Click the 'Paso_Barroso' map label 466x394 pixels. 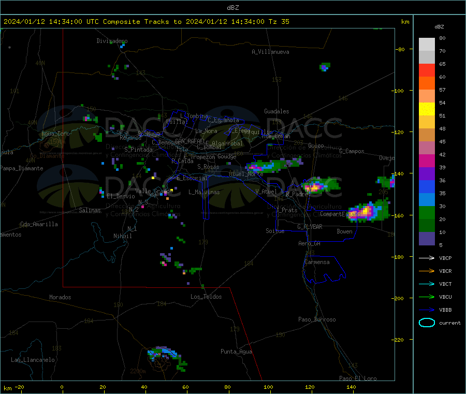coord(317,319)
